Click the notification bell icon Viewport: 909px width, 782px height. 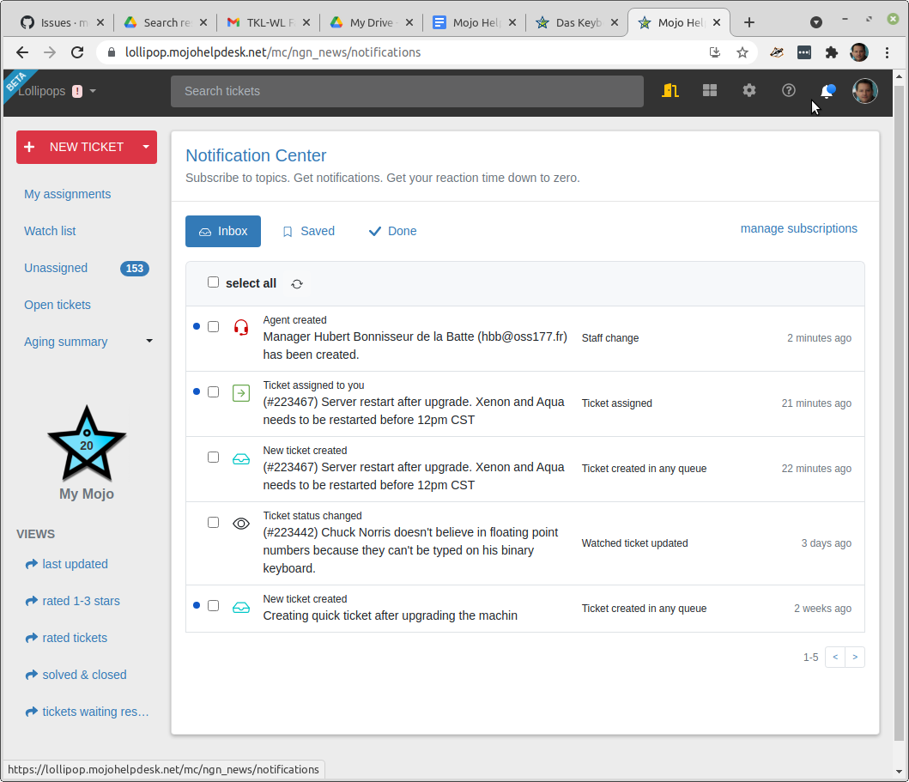(x=827, y=91)
